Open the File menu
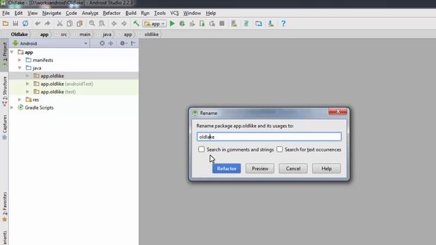Screen dimensions: 436x245 [x=6, y=13]
